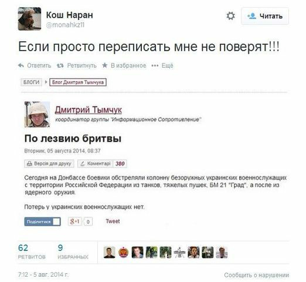The width and height of the screenshot is (306, 282).
Task: Click the reply arrow icon Ответить
Action: click(21, 65)
